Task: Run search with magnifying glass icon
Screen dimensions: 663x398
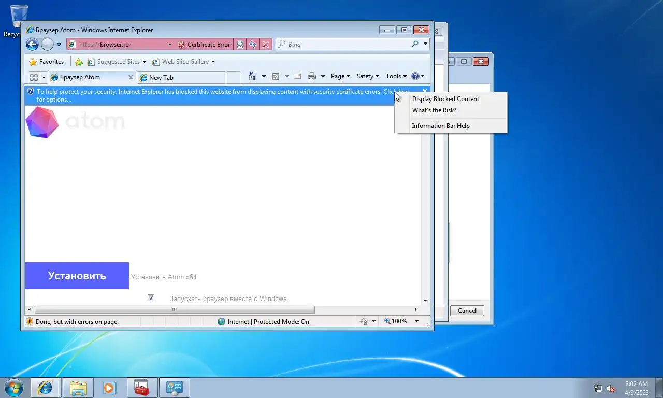Action: [x=415, y=44]
